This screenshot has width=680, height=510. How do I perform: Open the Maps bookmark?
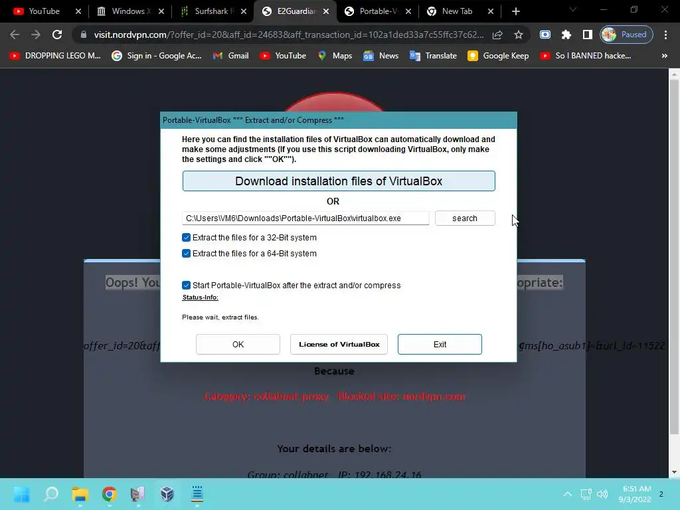point(335,56)
